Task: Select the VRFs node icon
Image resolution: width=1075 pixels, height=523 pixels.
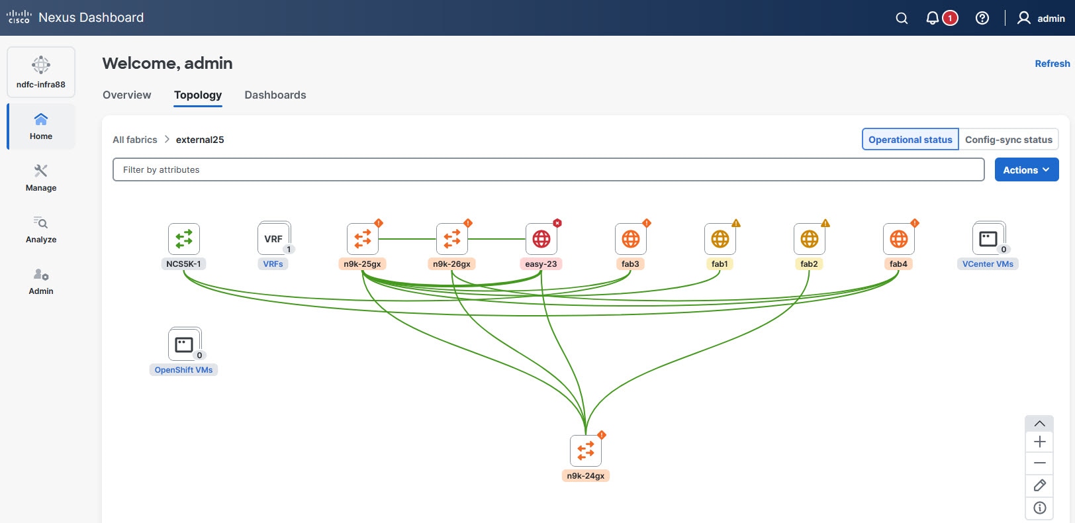Action: point(273,239)
